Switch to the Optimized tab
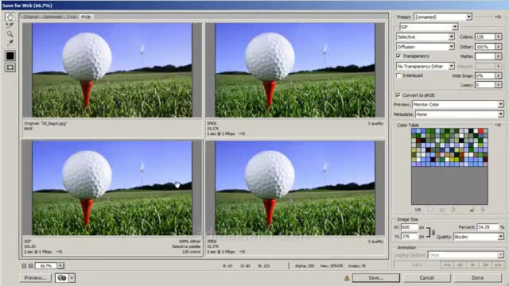Image resolution: width=509 pixels, height=286 pixels. (x=52, y=17)
